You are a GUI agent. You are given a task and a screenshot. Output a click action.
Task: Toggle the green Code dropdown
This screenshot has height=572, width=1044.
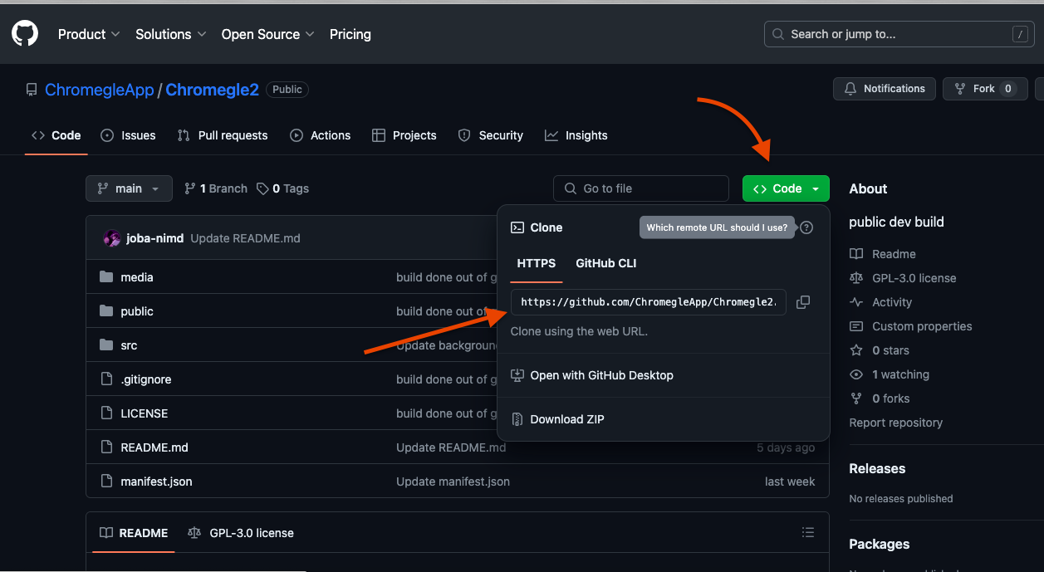click(x=786, y=188)
